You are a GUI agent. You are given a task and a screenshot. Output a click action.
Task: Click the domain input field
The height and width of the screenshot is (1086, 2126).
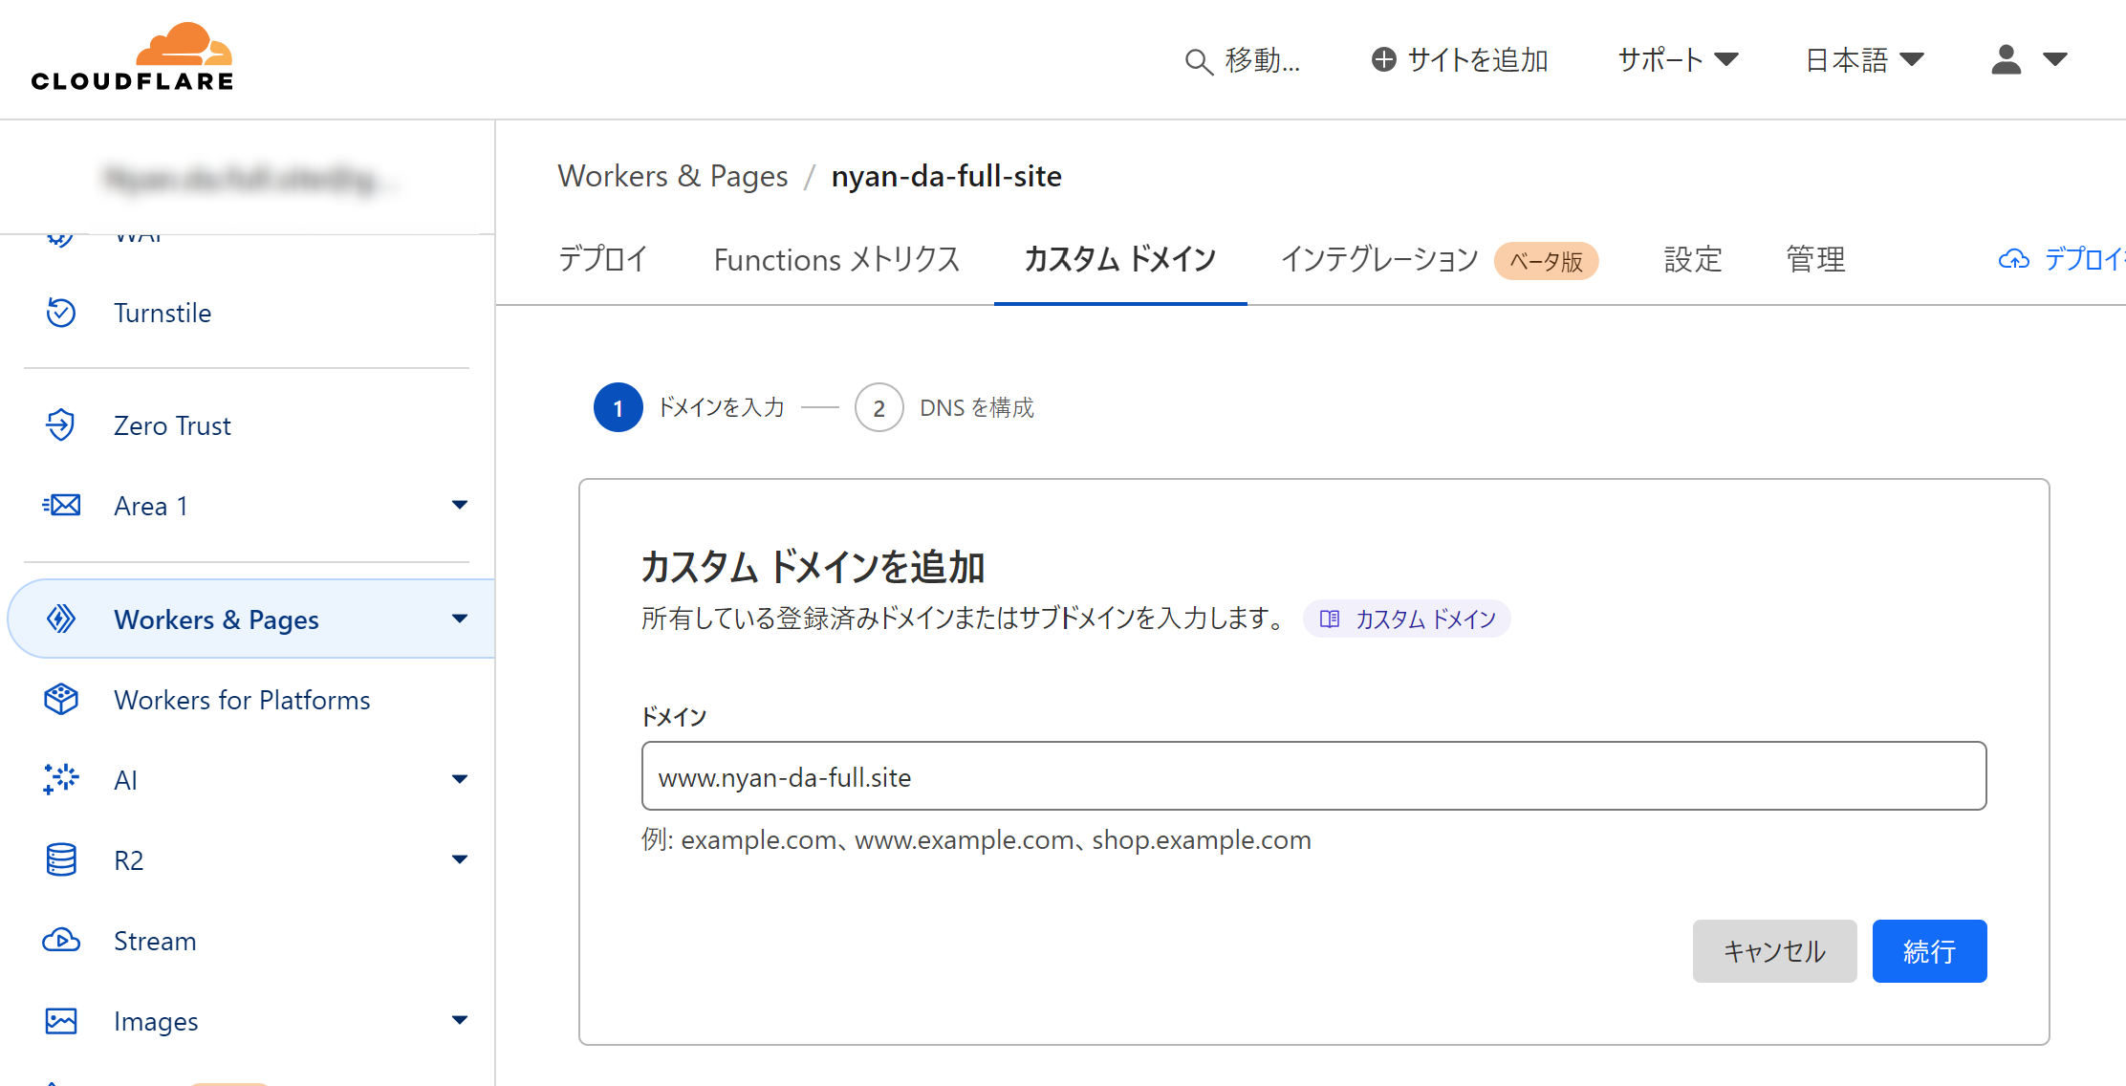click(x=1313, y=775)
